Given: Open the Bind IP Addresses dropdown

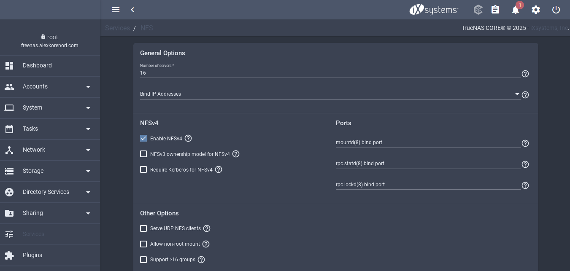Looking at the screenshot, I should [x=329, y=94].
